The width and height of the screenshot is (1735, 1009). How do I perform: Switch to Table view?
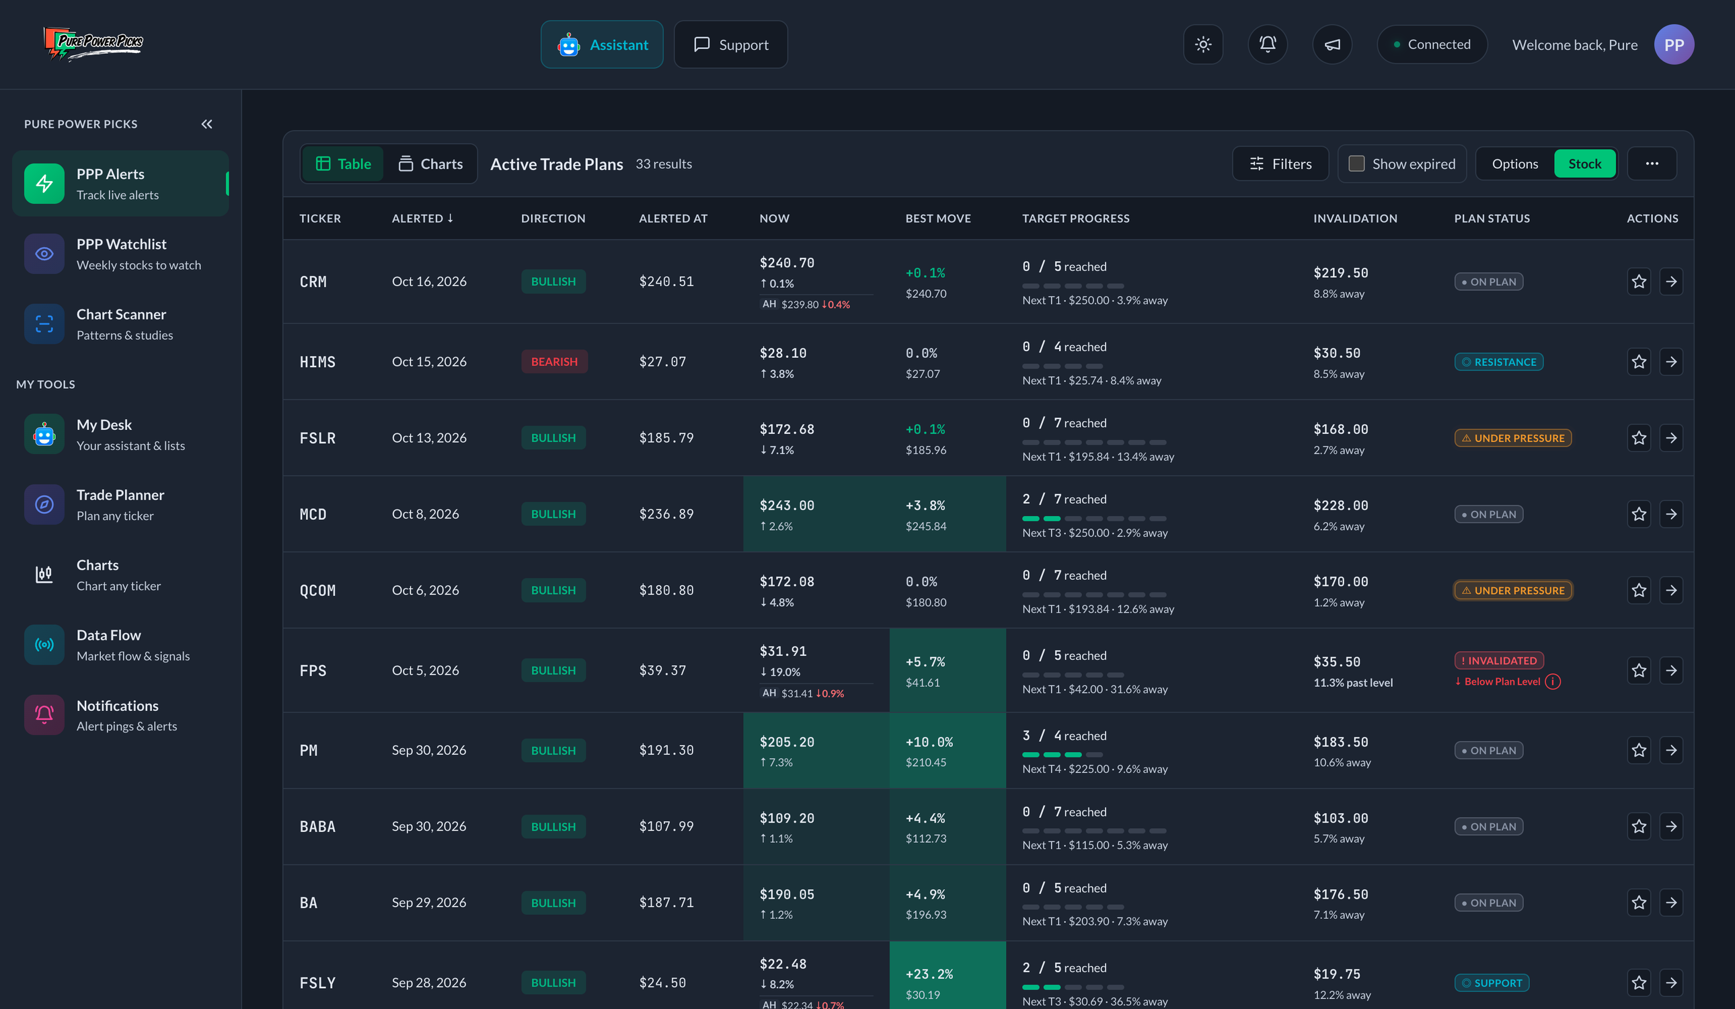pos(343,163)
